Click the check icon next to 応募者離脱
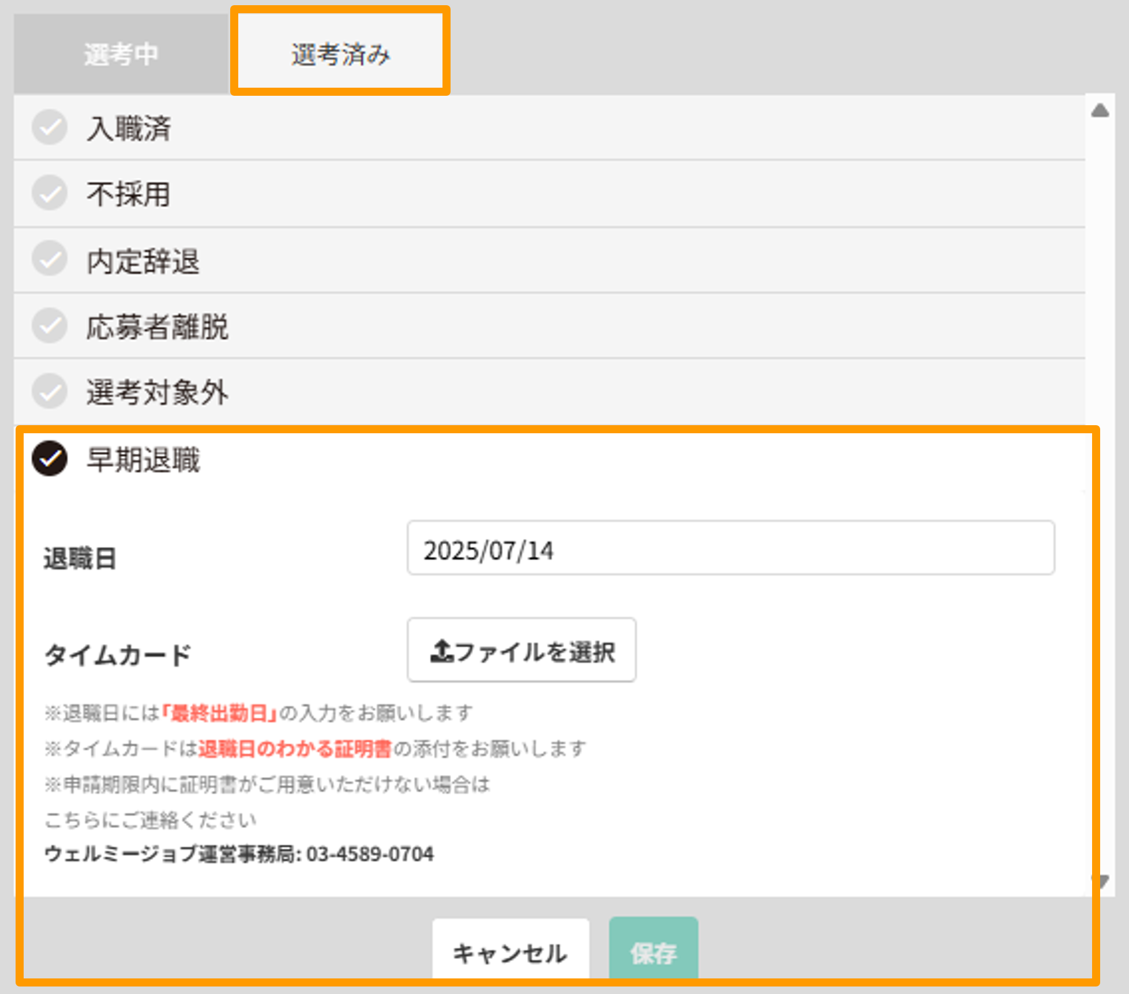This screenshot has height=994, width=1129. pyautogui.click(x=50, y=326)
